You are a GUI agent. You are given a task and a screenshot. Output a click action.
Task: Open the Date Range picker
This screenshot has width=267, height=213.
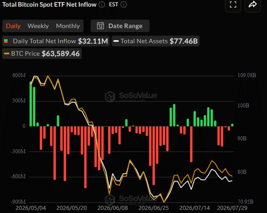pos(120,26)
